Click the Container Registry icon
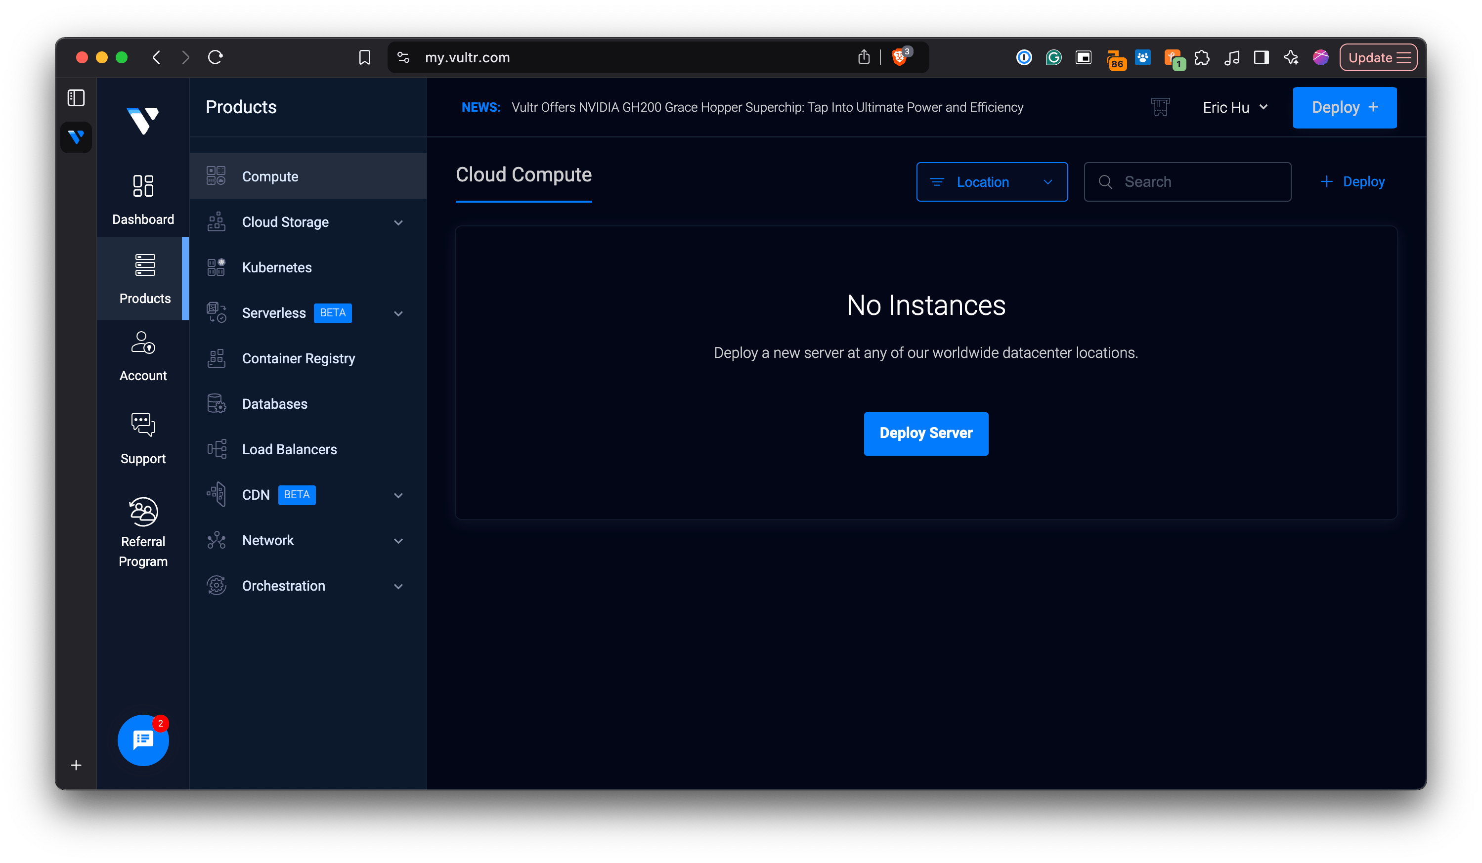The height and width of the screenshot is (863, 1482). (216, 358)
